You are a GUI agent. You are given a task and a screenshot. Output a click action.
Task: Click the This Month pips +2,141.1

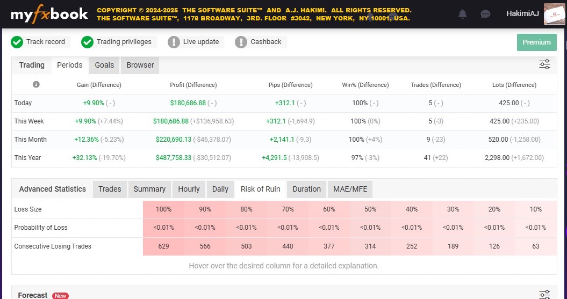coord(282,140)
